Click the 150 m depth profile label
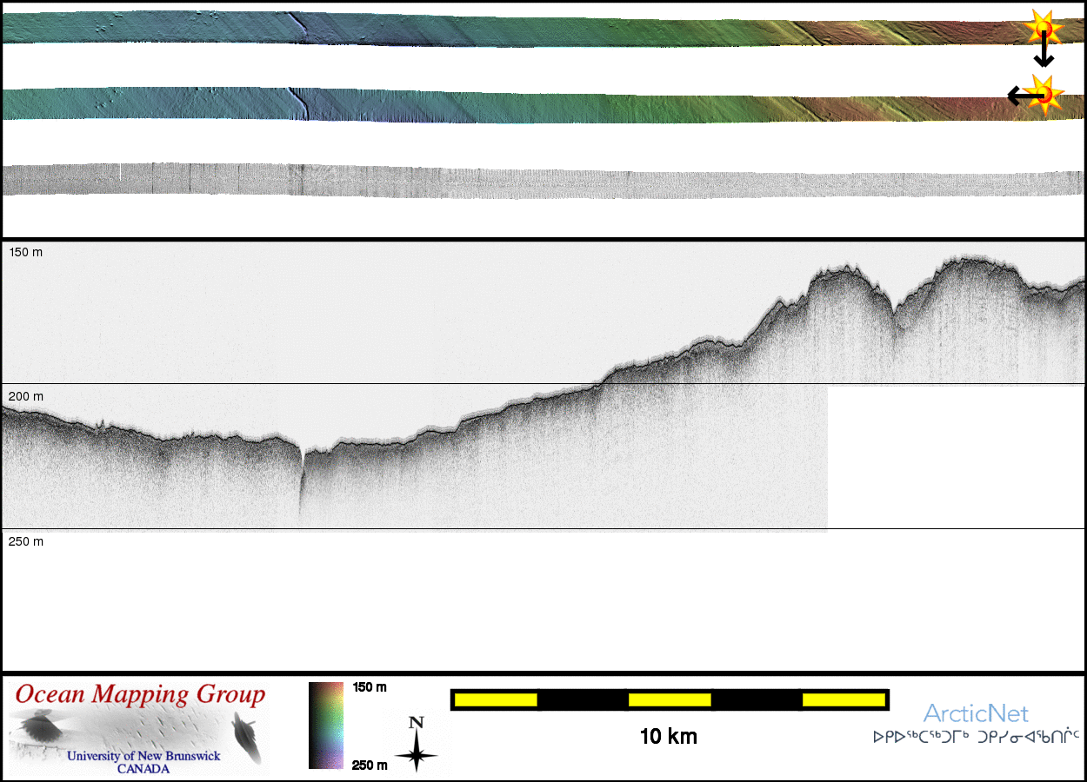Image resolution: width=1087 pixels, height=782 pixels. click(26, 252)
